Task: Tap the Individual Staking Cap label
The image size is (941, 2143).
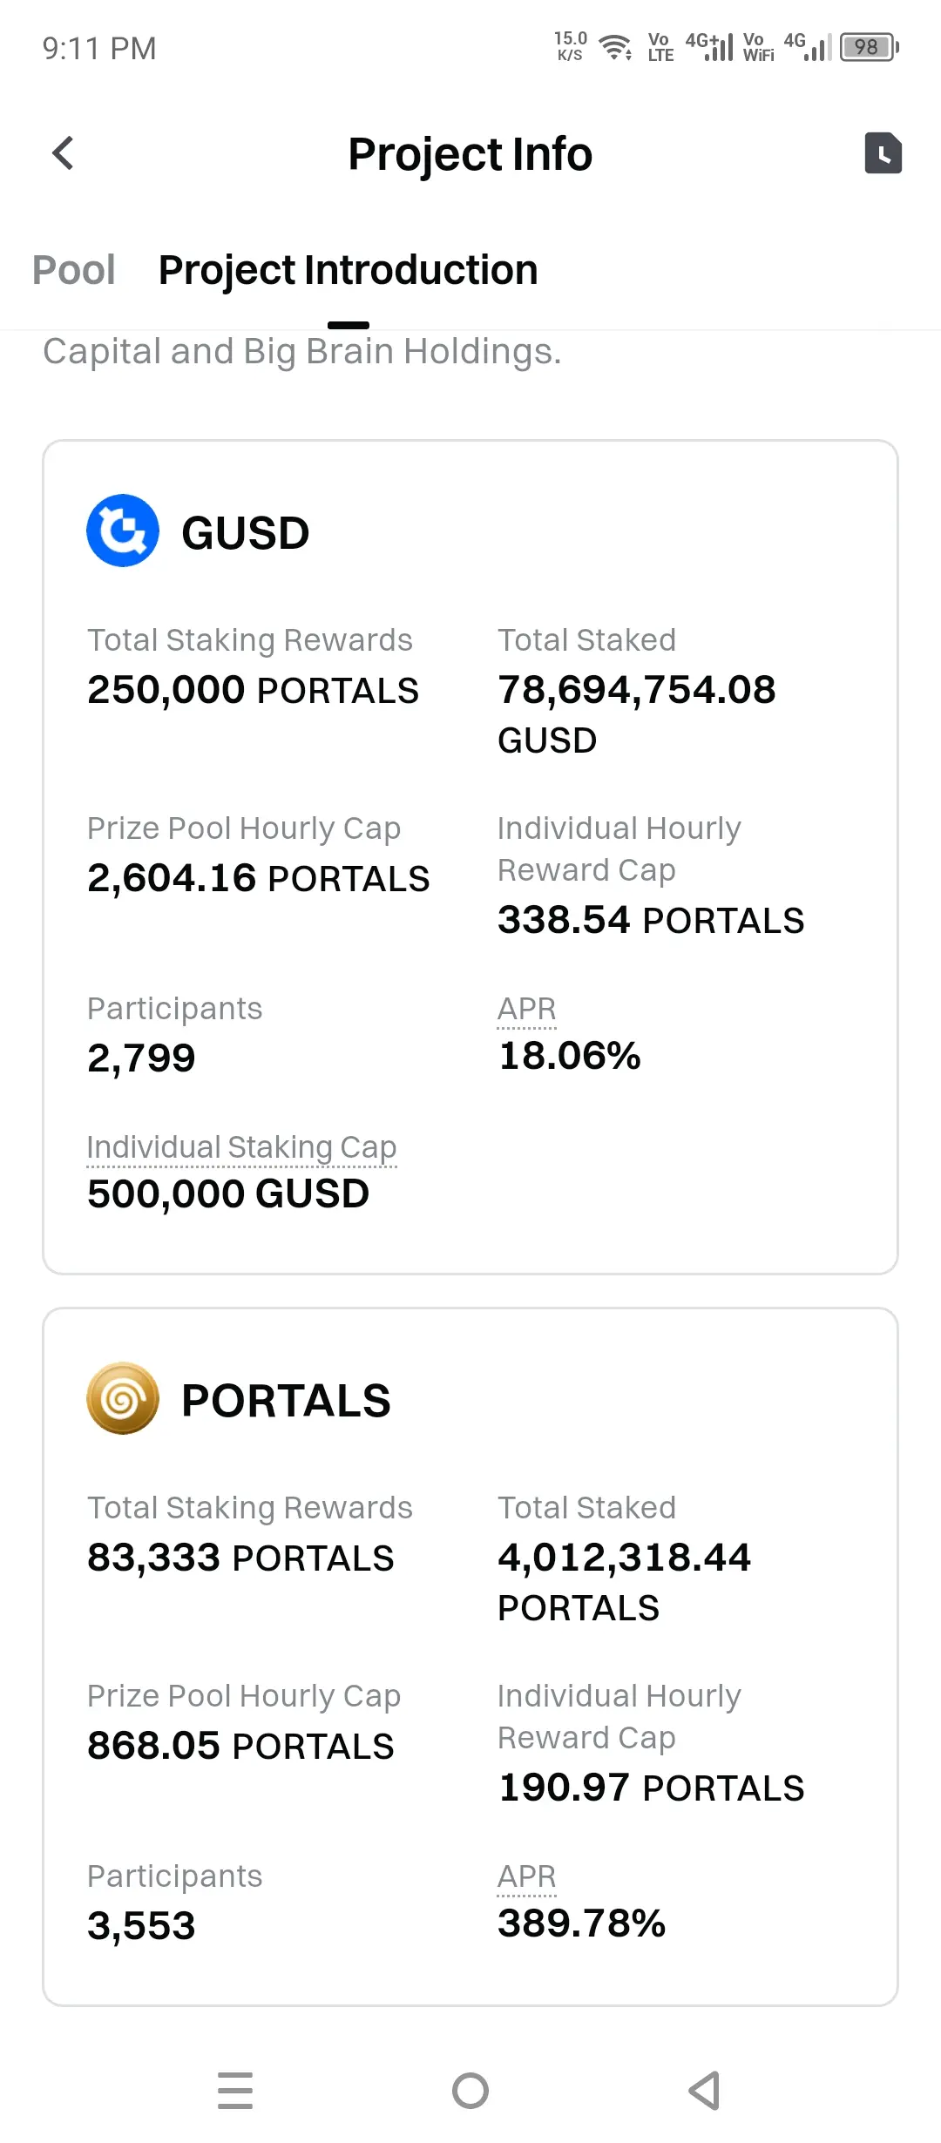Action: tap(242, 1147)
